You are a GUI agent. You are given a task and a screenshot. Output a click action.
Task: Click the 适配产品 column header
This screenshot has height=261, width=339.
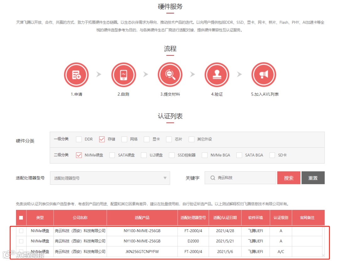coord(142,218)
